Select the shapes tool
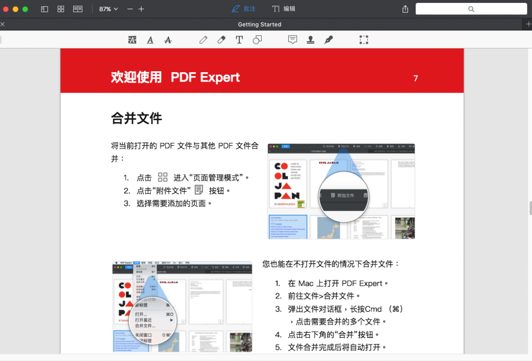The height and width of the screenshot is (361, 532). [257, 40]
